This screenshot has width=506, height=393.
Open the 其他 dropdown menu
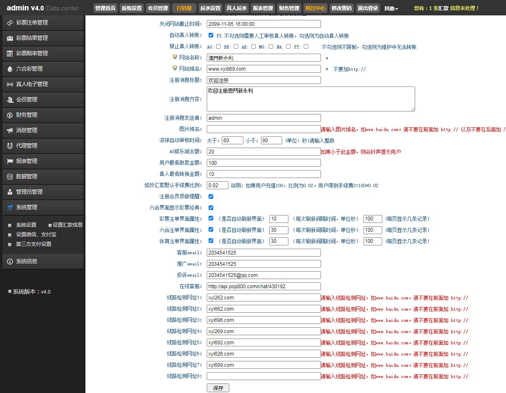pyautogui.click(x=391, y=7)
